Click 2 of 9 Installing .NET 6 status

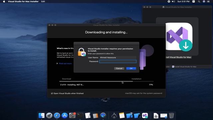[72, 85]
